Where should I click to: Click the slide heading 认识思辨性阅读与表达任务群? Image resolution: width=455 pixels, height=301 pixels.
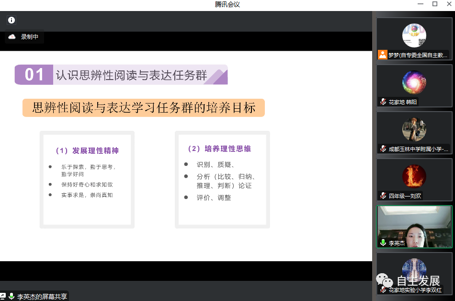pos(131,75)
